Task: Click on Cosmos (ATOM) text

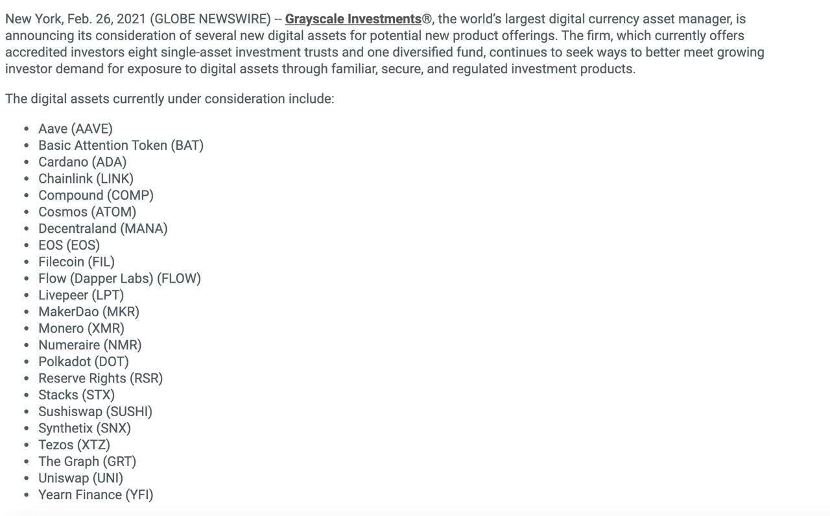Action: point(88,212)
